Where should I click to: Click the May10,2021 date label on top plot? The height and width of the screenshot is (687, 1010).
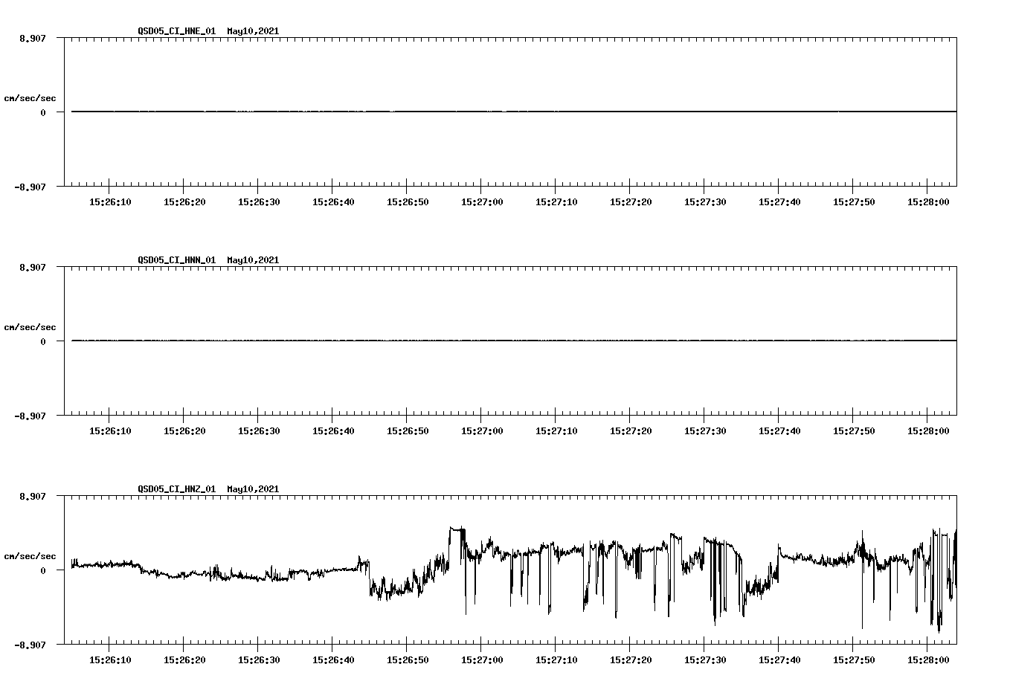pyautogui.click(x=252, y=31)
